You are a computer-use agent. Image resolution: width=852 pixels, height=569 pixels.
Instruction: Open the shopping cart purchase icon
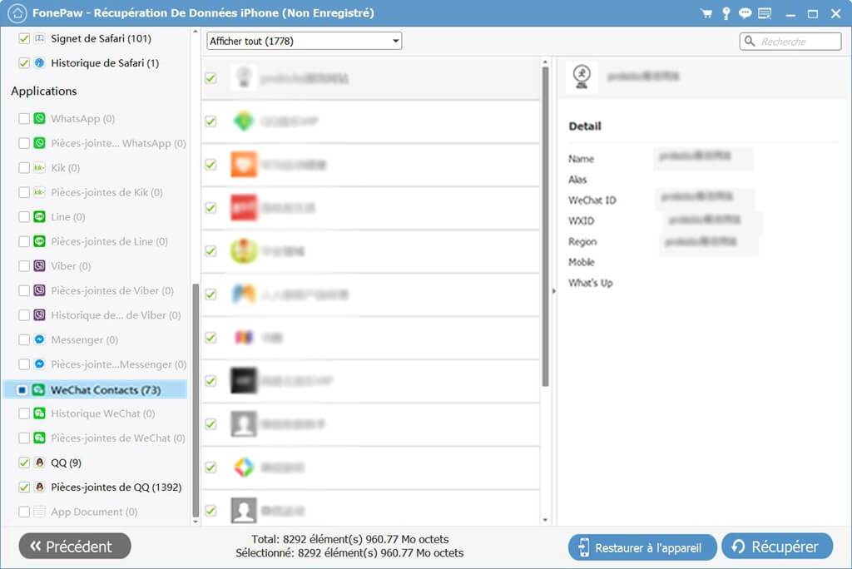pyautogui.click(x=706, y=13)
